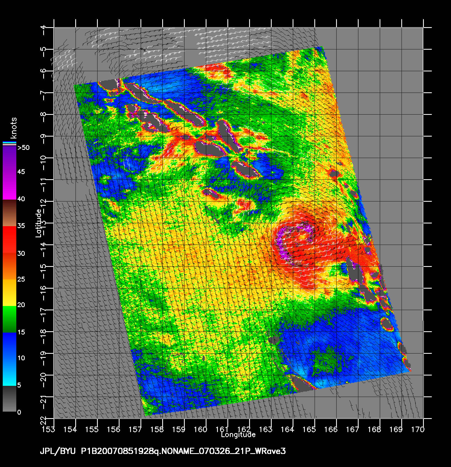This screenshot has height=467, width=451.
Task: Click the 'Longitude' axis title
Action: click(238, 435)
